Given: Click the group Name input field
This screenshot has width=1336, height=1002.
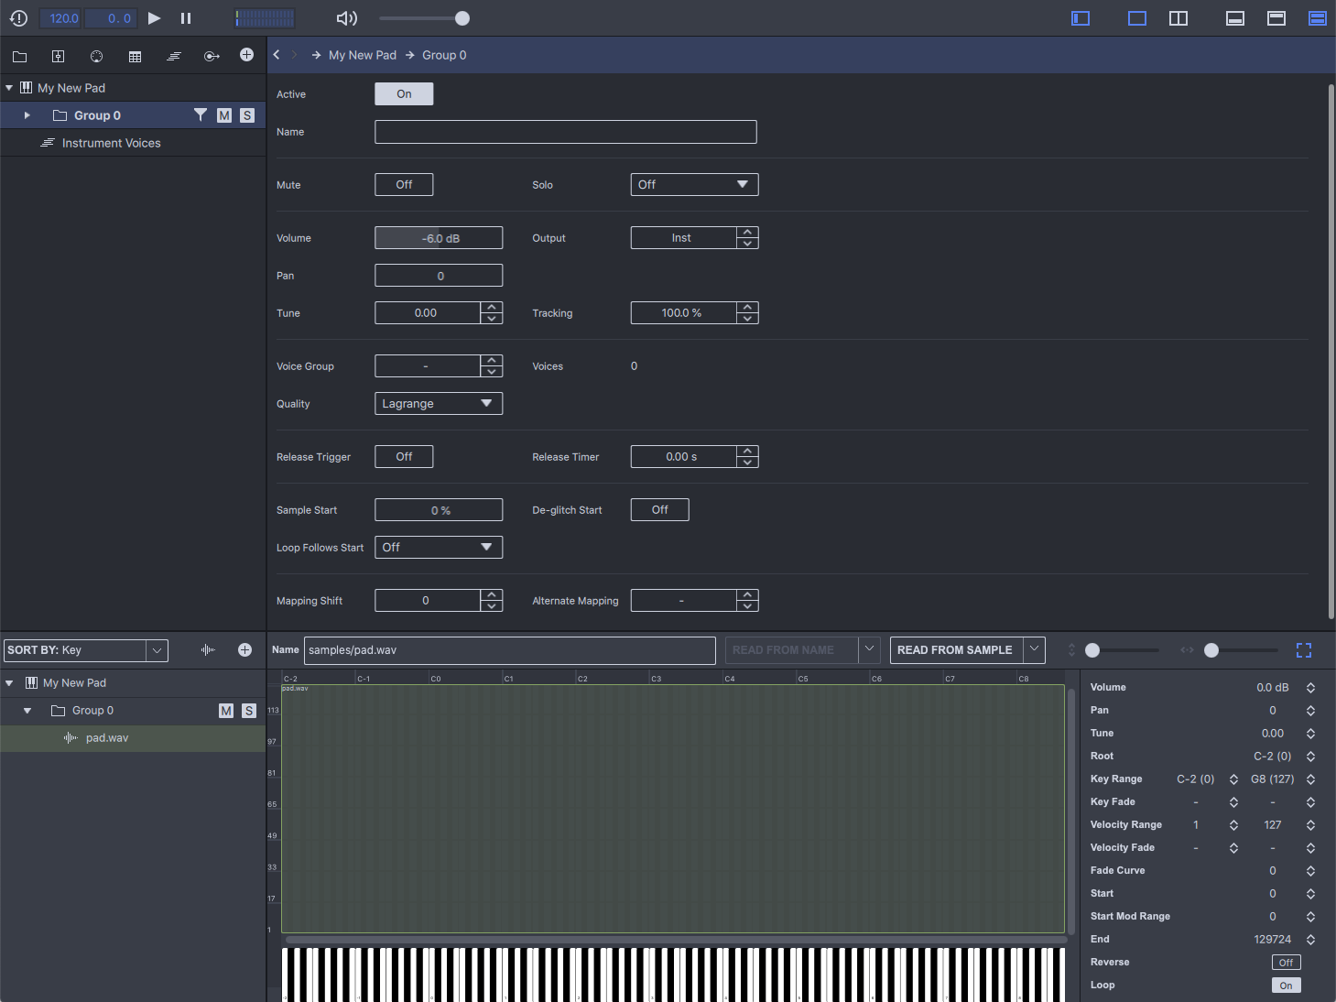Looking at the screenshot, I should 566,132.
